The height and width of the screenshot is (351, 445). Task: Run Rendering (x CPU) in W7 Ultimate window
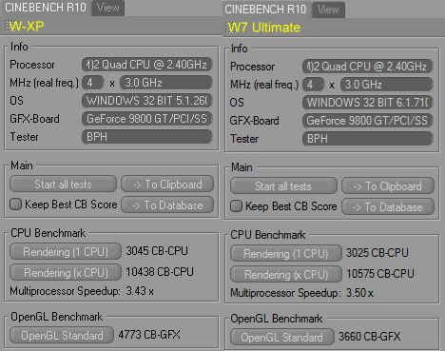[x=286, y=275]
